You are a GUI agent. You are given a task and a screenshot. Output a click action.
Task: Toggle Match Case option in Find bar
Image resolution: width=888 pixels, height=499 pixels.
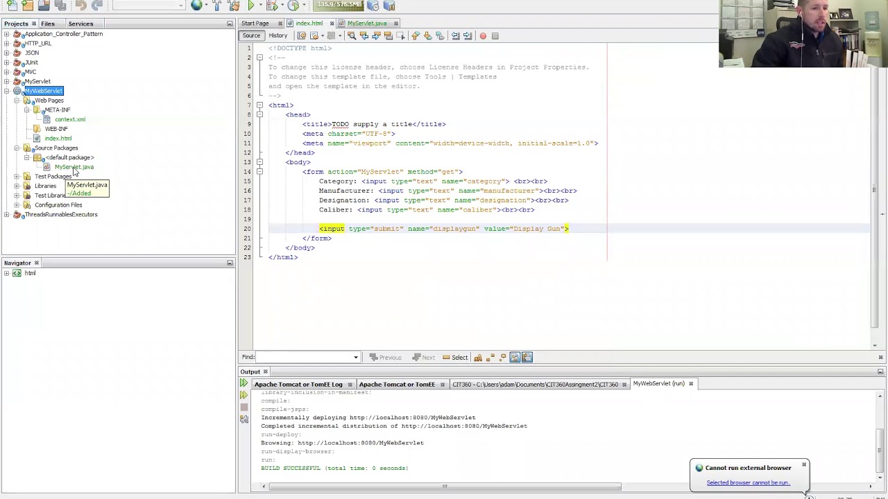(478, 358)
